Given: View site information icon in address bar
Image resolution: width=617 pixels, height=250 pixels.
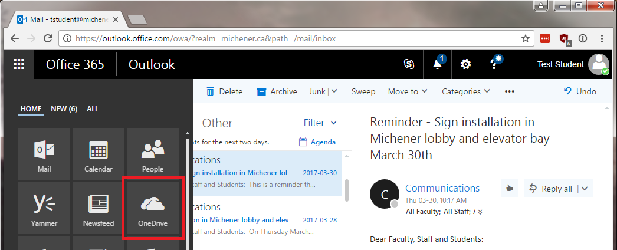Looking at the screenshot, I should pyautogui.click(x=67, y=38).
